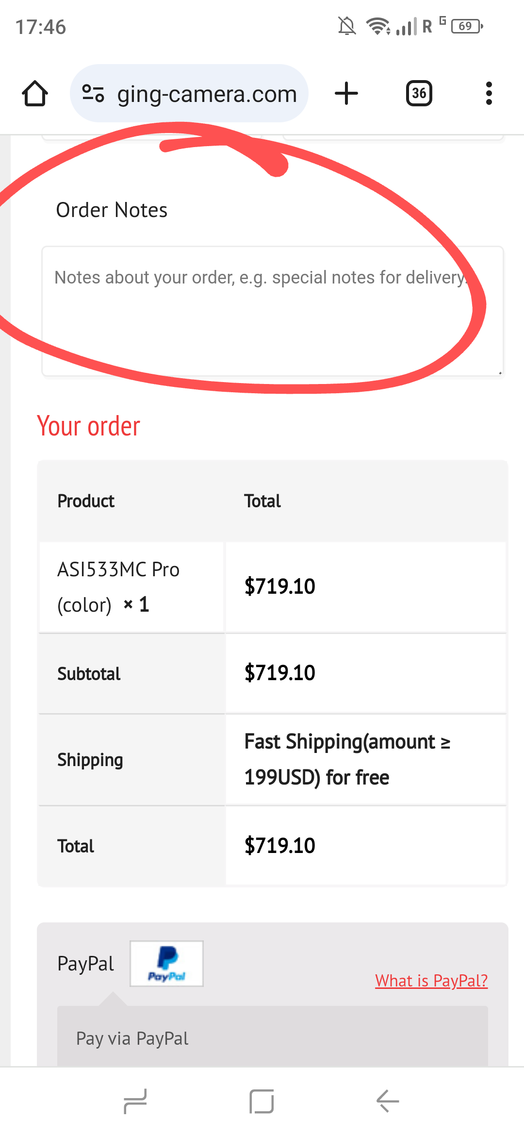Select the PayPal payment method label
Viewport: 524px width, 1136px height.
click(85, 964)
